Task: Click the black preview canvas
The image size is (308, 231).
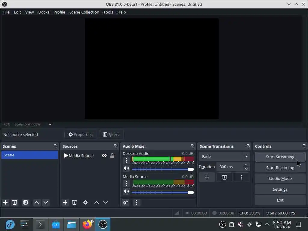Action: (152, 69)
